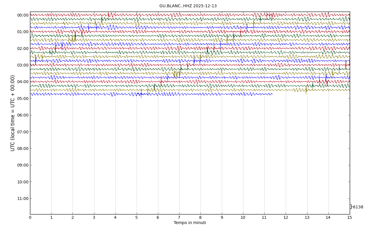This screenshot has height=238, width=376.
Task: Select the 03:00 time tick label
Action: coord(23,65)
